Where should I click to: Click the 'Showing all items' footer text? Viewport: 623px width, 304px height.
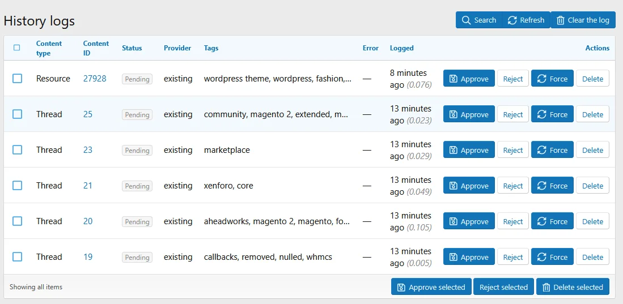pyautogui.click(x=36, y=286)
